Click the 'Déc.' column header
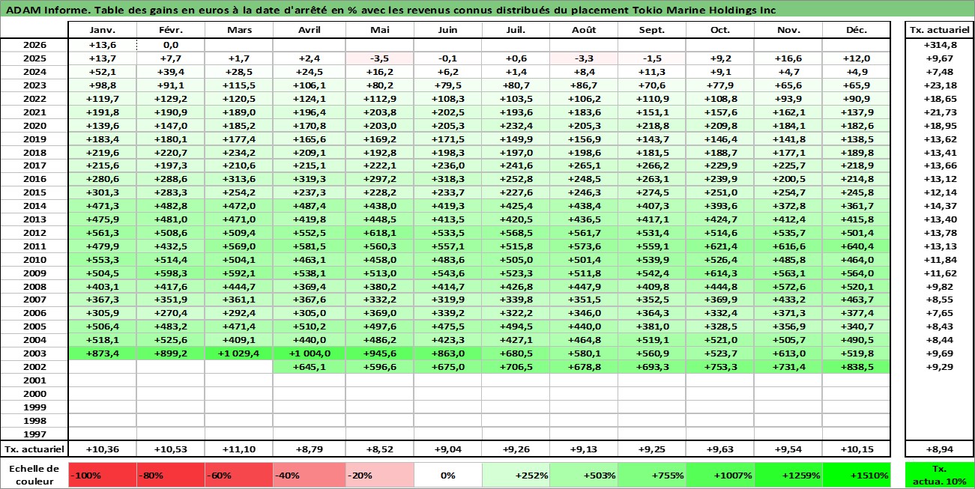Viewport: 975px width, 489px height. point(856,30)
